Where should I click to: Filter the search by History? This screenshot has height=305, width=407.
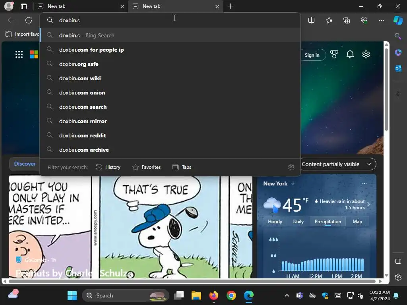[x=108, y=167]
